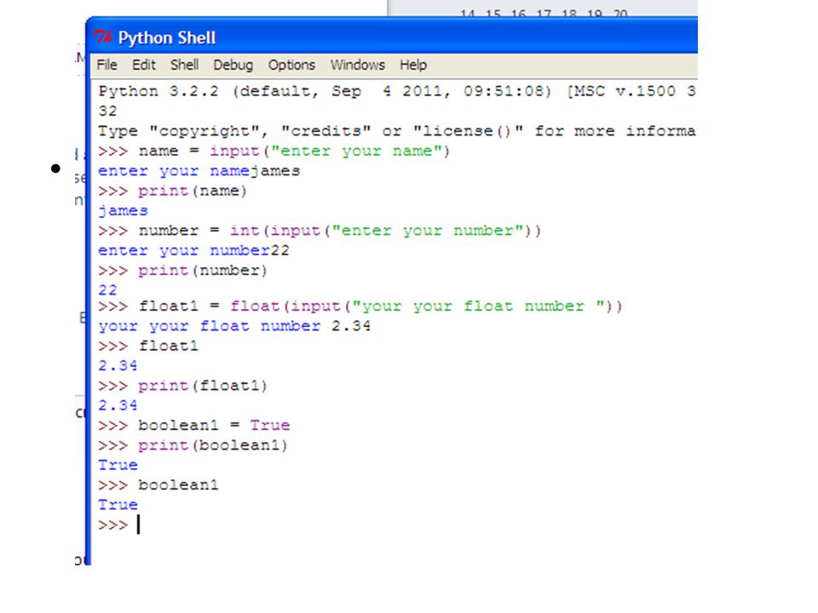The height and width of the screenshot is (613, 818).
Task: Open the Options menu
Action: tap(291, 66)
